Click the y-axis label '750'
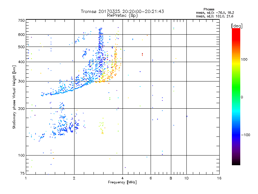Screen dimensions: 258x194 [21, 20]
